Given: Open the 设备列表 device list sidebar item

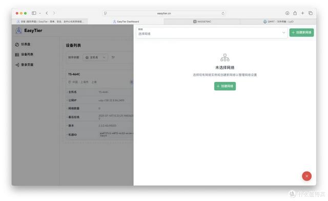Looking at the screenshot, I should (24, 54).
